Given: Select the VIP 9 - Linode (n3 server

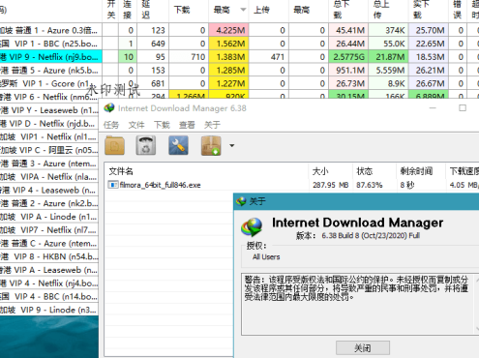Looking at the screenshot, I should pos(49,310).
